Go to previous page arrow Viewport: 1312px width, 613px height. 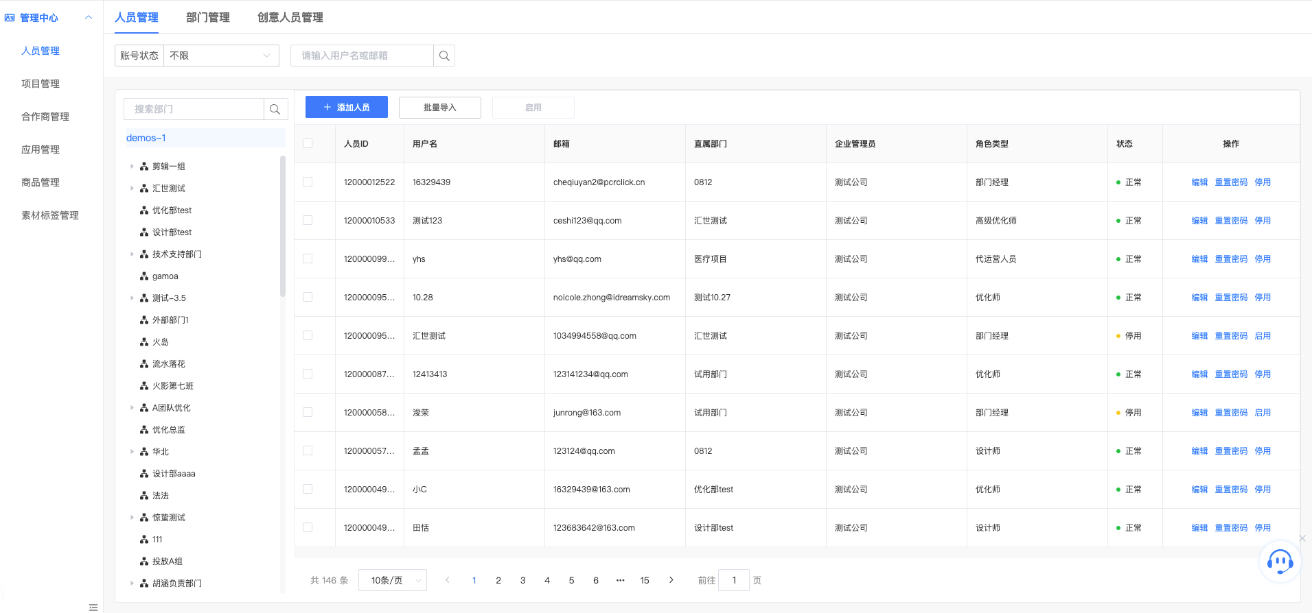coord(448,580)
